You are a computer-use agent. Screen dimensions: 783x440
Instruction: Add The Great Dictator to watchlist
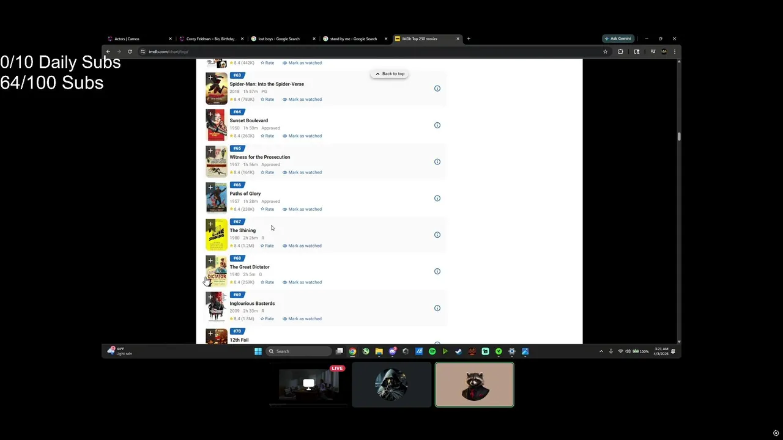tap(210, 260)
